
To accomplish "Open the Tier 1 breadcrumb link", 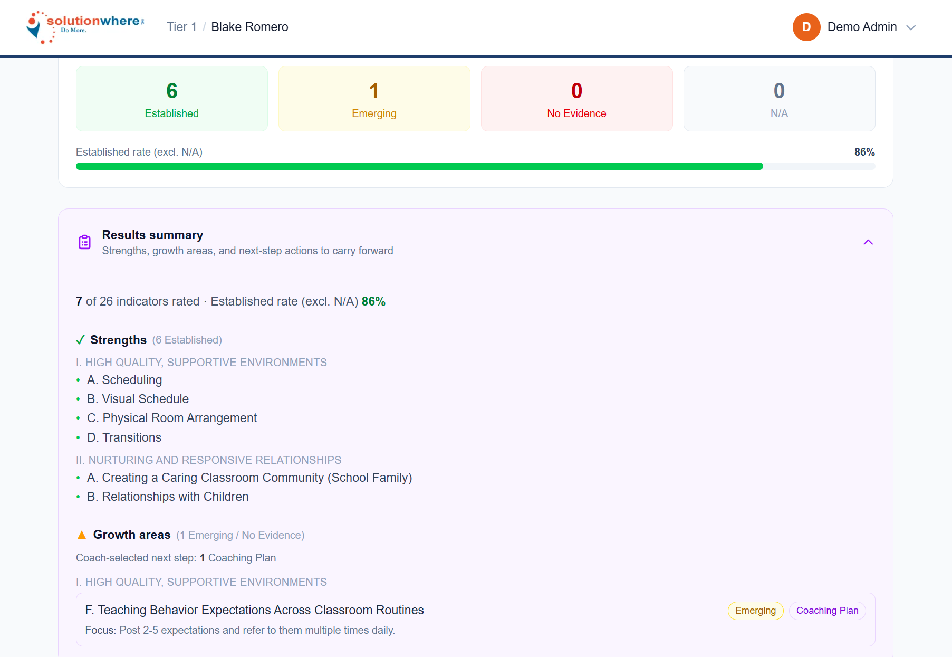I will click(181, 27).
